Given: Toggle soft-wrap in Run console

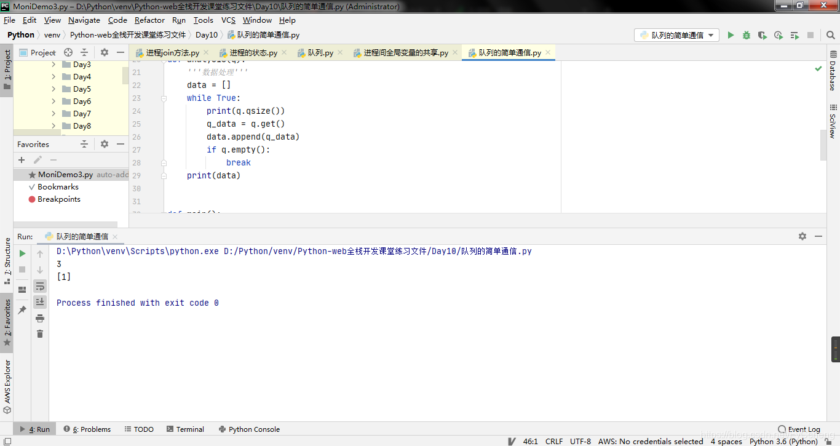Looking at the screenshot, I should point(40,286).
